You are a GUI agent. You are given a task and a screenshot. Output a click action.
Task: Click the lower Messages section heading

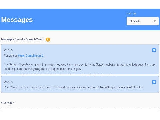(x=7, y=103)
